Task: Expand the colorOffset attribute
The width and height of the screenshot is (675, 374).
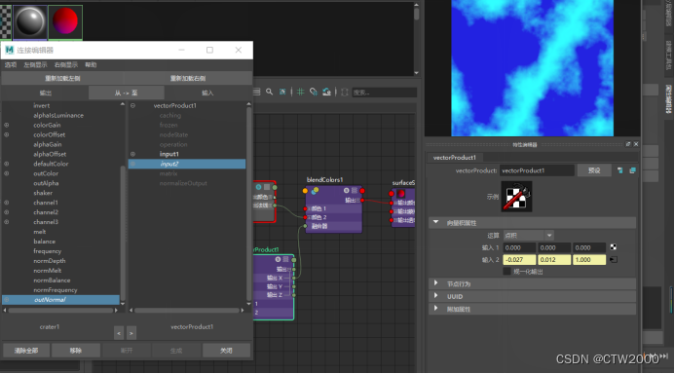Action: click(7, 134)
